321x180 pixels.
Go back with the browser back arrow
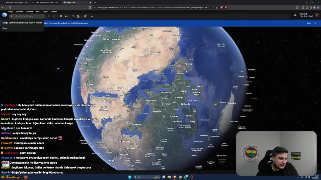click(x=3, y=7)
